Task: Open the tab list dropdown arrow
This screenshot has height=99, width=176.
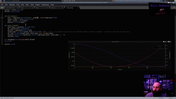Action: (x=174, y=8)
